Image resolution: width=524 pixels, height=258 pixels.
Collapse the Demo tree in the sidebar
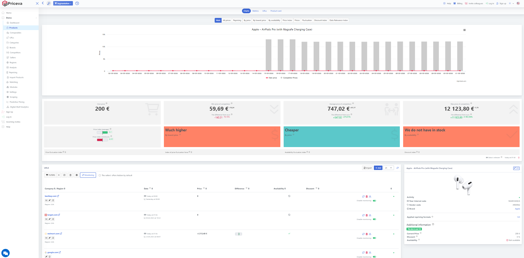click(36, 18)
